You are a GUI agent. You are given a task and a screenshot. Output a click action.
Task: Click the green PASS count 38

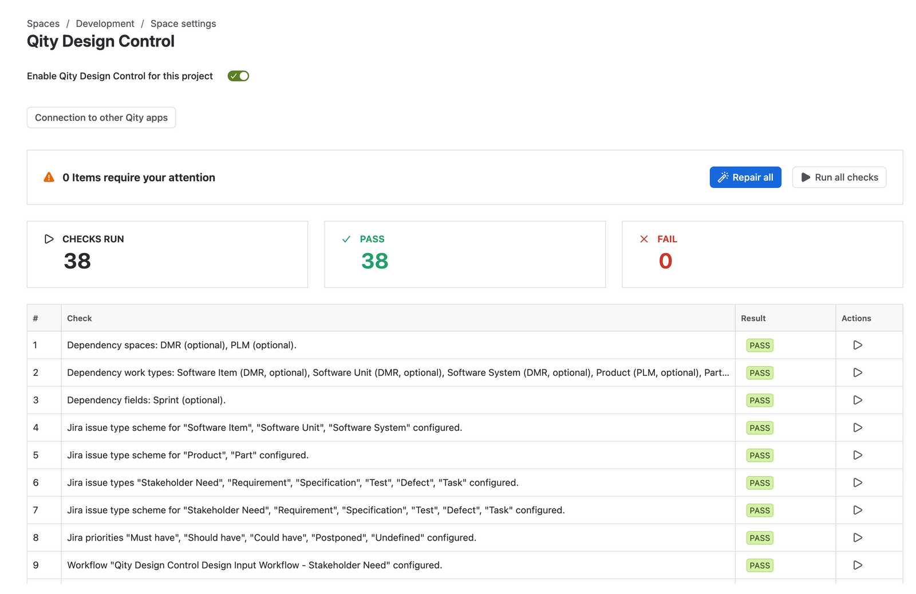[375, 261]
